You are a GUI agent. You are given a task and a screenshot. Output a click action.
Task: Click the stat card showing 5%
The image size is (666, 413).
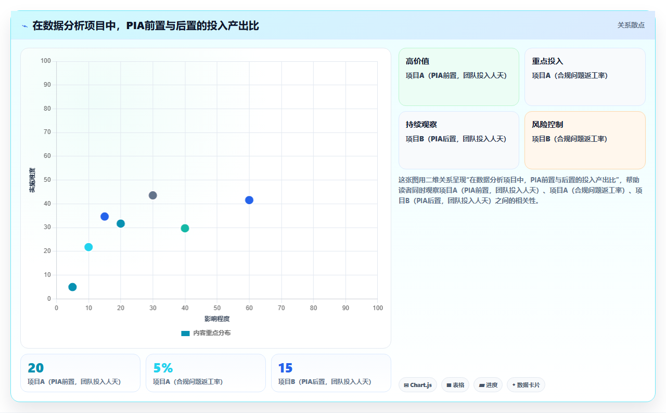click(x=206, y=373)
